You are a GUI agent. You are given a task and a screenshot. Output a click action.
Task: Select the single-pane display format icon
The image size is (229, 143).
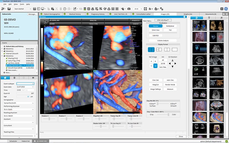(x=175, y=50)
